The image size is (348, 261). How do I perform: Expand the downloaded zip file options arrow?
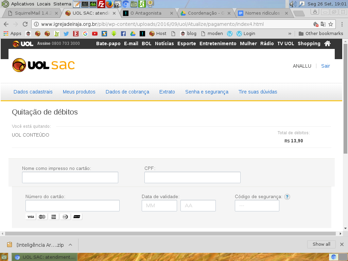[70, 245]
